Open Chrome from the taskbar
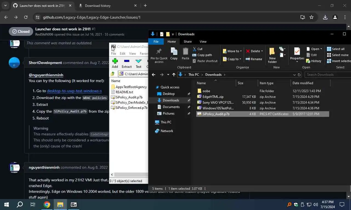Screen dimensions: 351x210 point(47,205)
